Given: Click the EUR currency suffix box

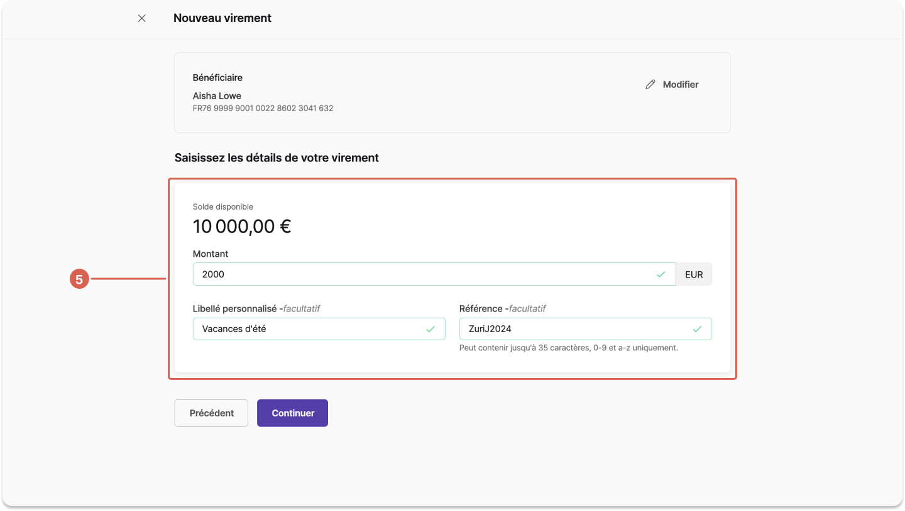Looking at the screenshot, I should click(694, 274).
